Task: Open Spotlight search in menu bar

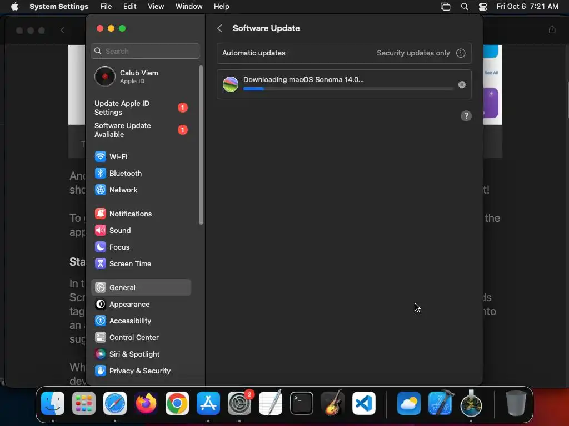Action: (464, 7)
